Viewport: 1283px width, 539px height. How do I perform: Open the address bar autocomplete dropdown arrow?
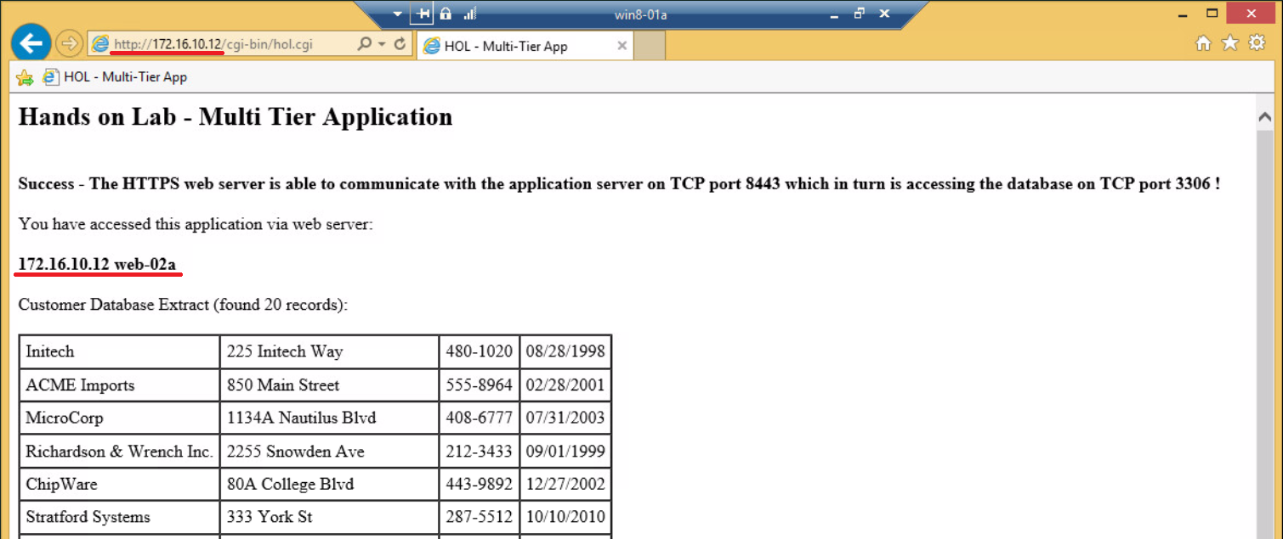point(382,44)
